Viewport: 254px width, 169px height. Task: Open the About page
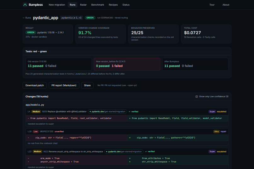[226, 5]
